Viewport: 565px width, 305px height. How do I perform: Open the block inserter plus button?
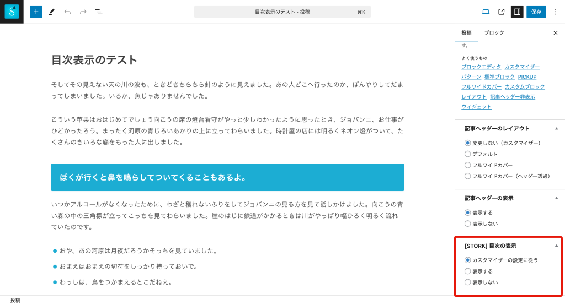pos(36,12)
